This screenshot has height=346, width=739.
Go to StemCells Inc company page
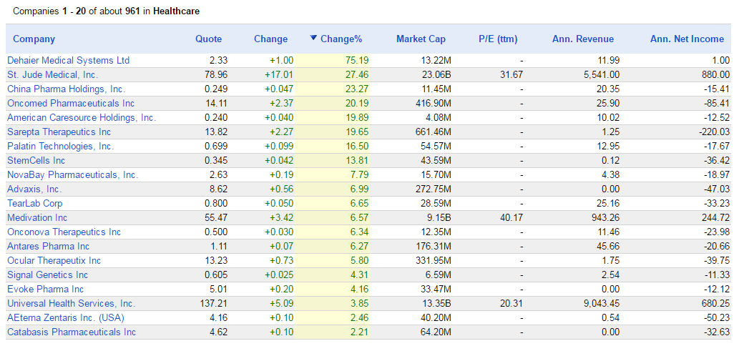coord(36,161)
